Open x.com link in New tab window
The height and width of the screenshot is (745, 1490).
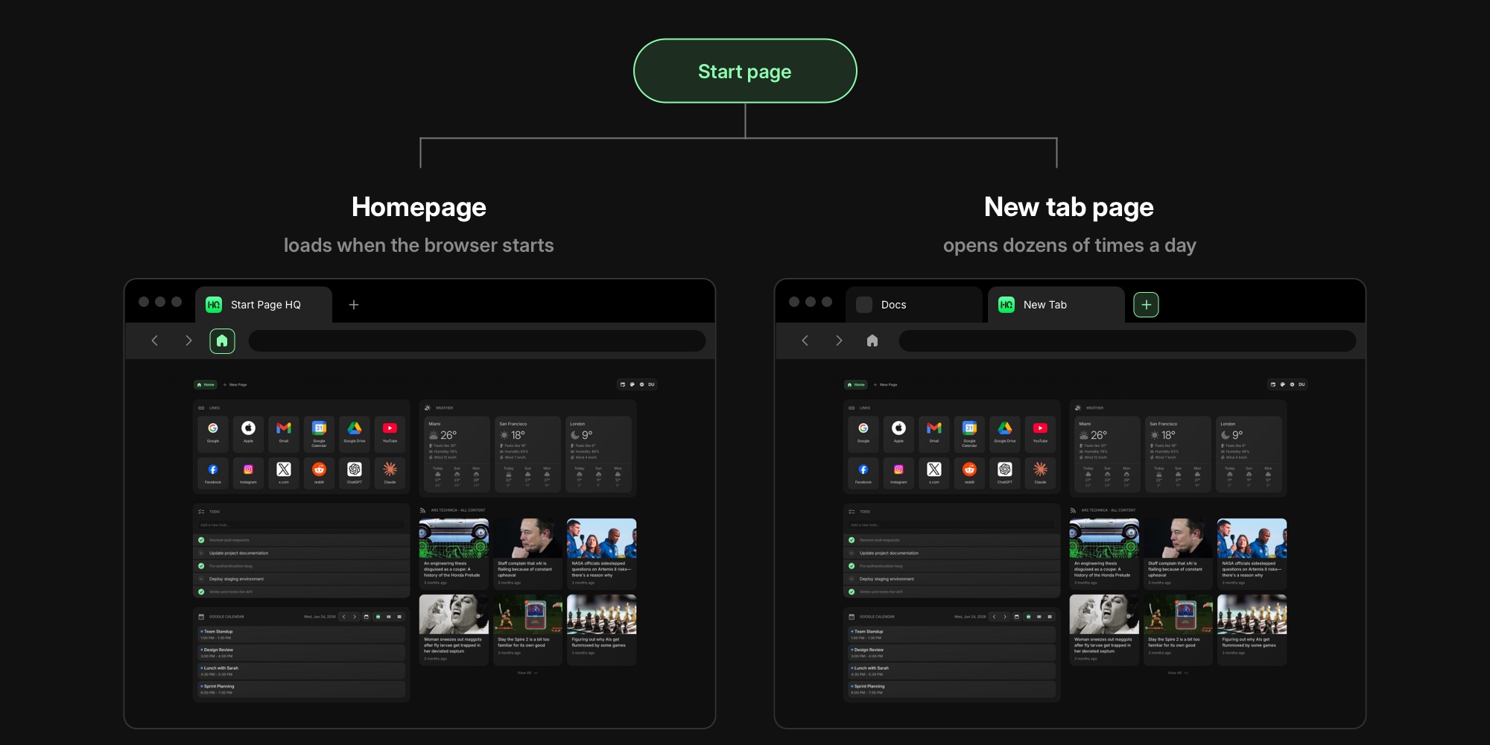934,473
